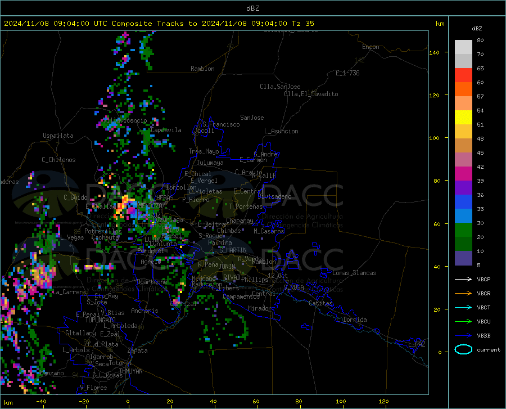Click the MENDOZA city label

pyautogui.click(x=150, y=205)
